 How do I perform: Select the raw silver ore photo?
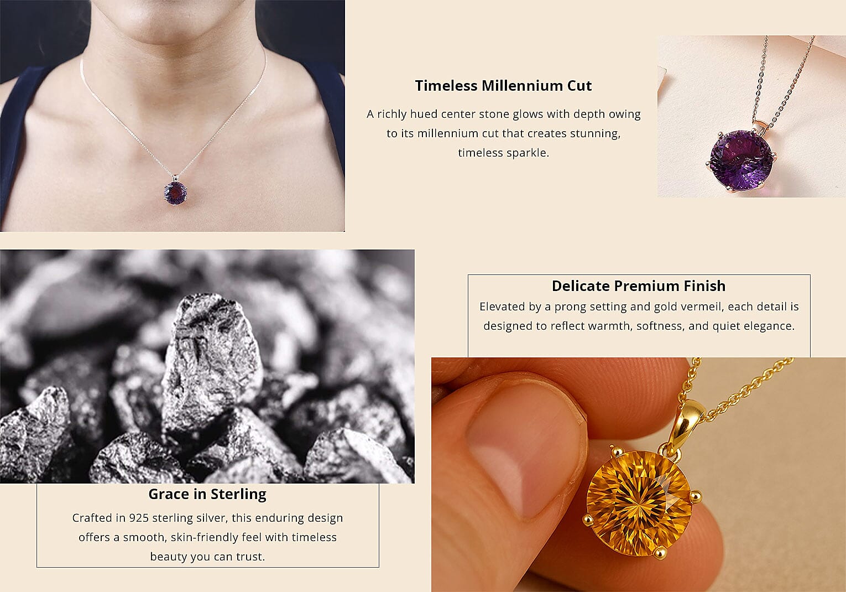click(x=207, y=366)
